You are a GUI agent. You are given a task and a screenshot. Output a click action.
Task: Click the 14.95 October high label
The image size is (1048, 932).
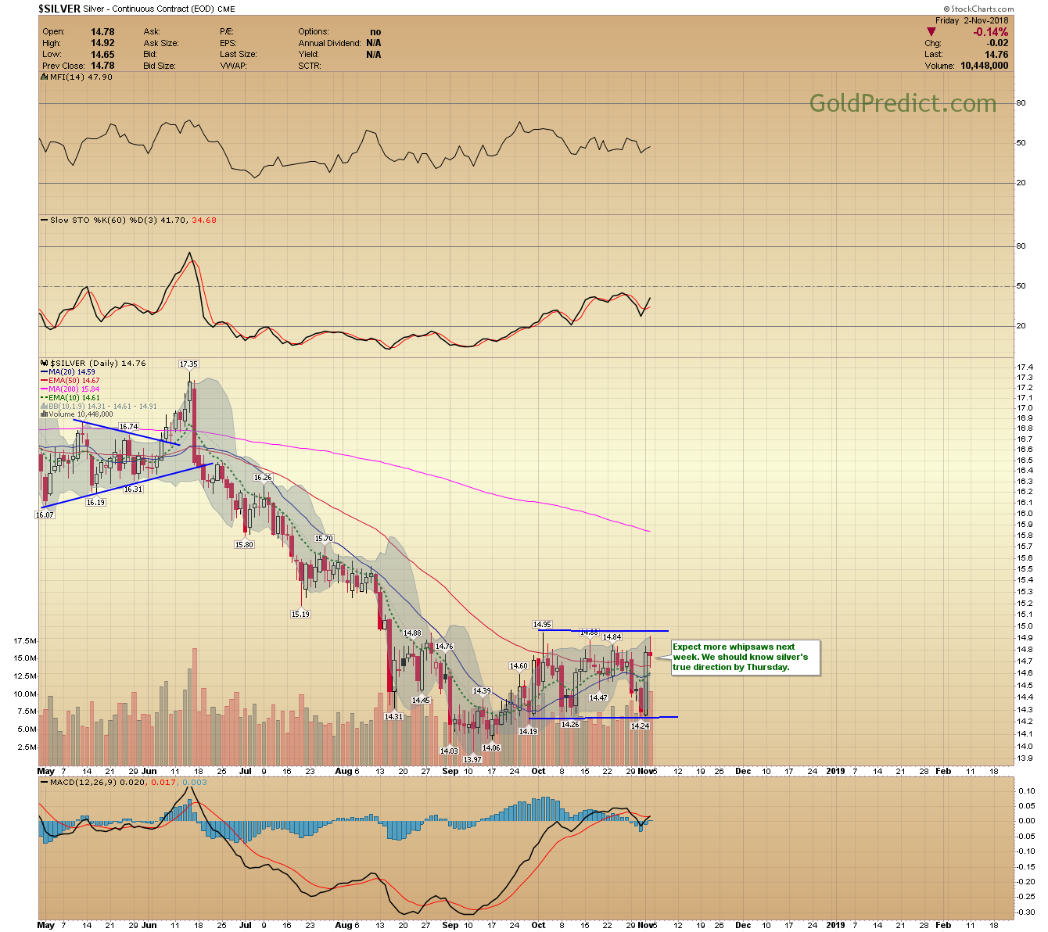pos(542,625)
